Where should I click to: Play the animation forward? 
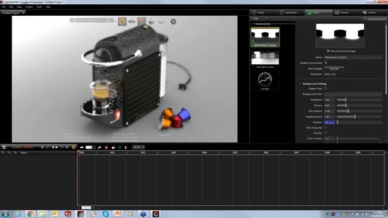[x=57, y=147]
